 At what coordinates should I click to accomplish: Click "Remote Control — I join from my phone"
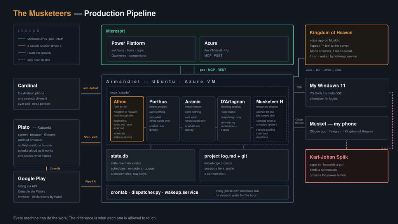click(x=267, y=134)
